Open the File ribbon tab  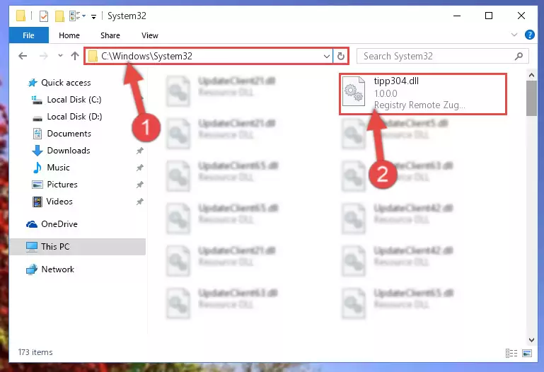pos(28,35)
